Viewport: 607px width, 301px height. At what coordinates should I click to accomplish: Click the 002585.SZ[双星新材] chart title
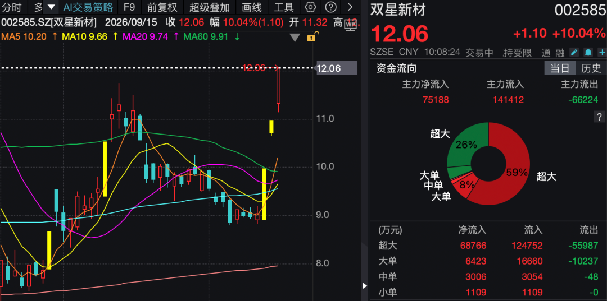(x=49, y=22)
